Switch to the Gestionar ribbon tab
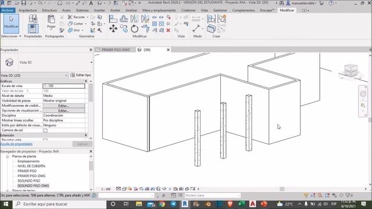The height and width of the screenshot is (209, 372). tap(220, 10)
